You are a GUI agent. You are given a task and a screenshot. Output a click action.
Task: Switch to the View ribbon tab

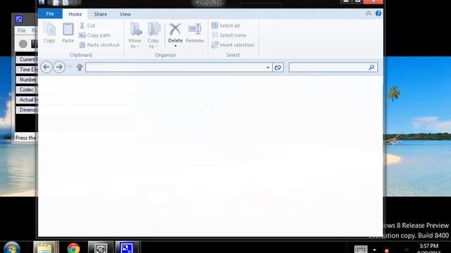coord(125,14)
